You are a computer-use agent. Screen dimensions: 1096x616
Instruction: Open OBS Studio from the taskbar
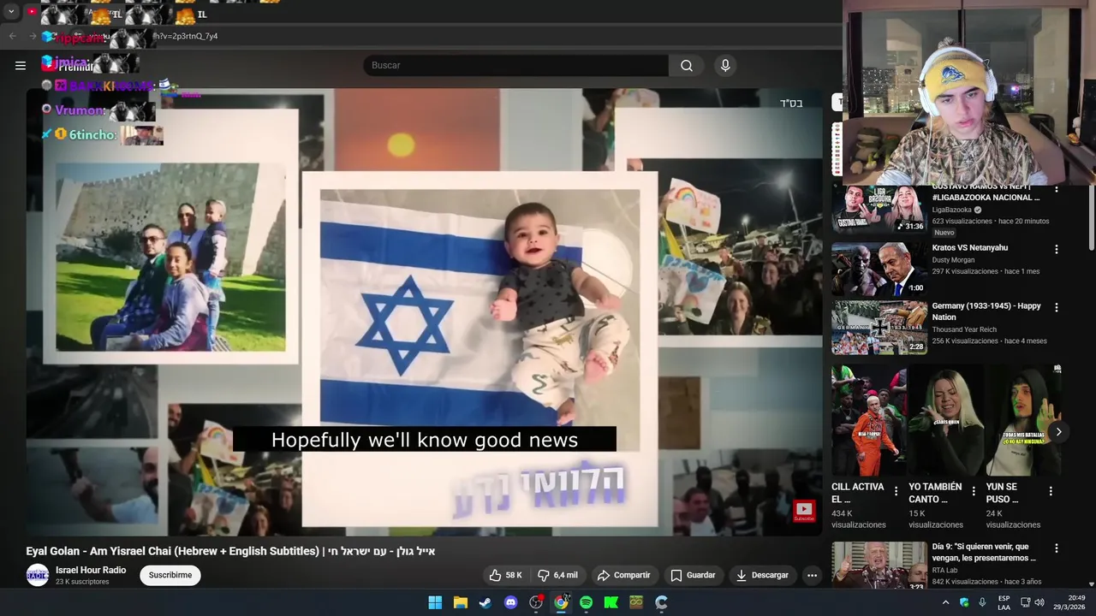point(536,602)
